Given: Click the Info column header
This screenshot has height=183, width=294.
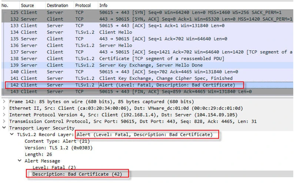Looking at the screenshot, I should 104,6.
